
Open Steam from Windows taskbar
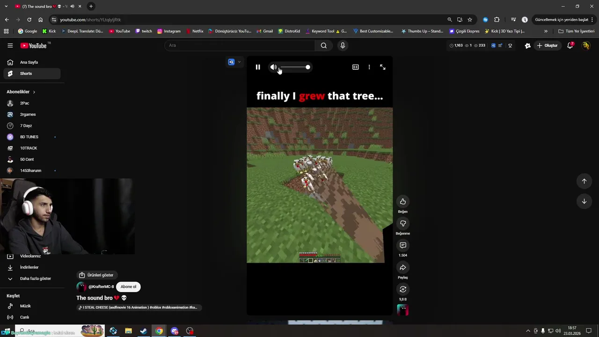pos(144,331)
